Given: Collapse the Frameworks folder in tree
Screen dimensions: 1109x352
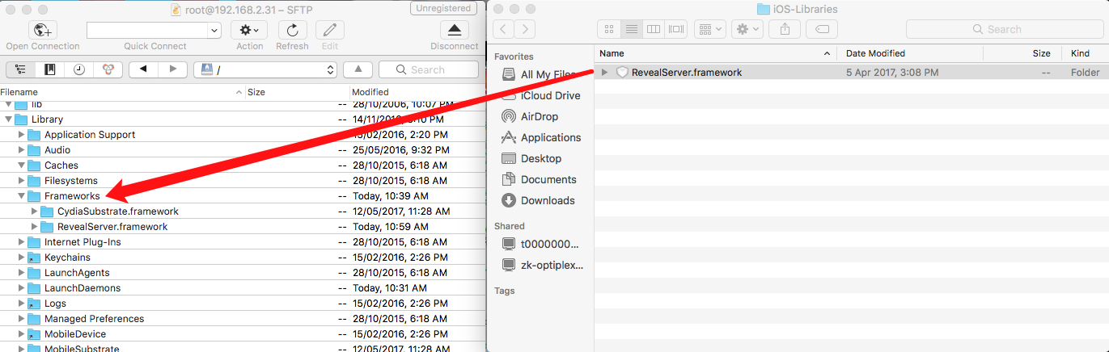Looking at the screenshot, I should (x=22, y=196).
